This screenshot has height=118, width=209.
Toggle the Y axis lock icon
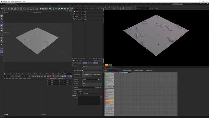[x=31, y=9]
